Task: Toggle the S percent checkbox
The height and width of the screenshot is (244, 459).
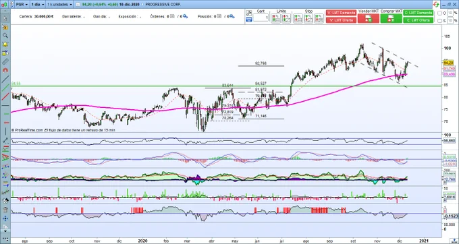Action: 439,21
